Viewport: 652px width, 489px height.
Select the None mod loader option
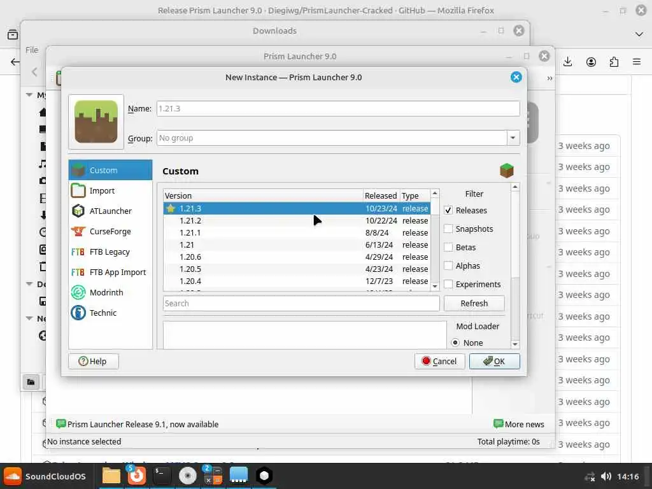pyautogui.click(x=455, y=343)
